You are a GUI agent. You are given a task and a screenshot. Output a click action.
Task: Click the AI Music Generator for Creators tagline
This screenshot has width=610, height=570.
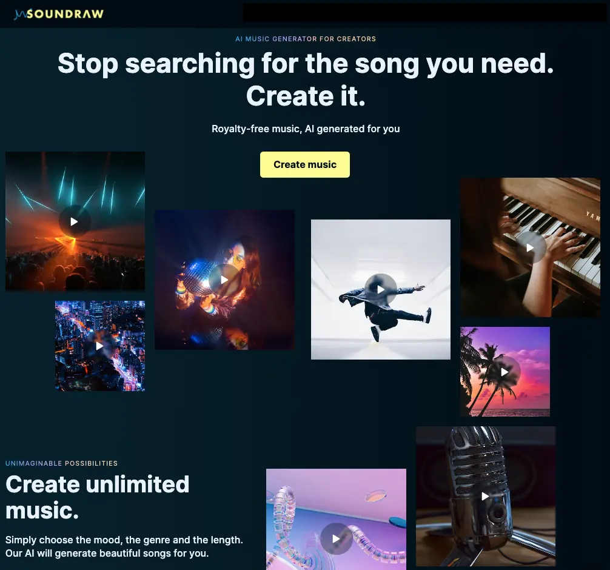[306, 39]
